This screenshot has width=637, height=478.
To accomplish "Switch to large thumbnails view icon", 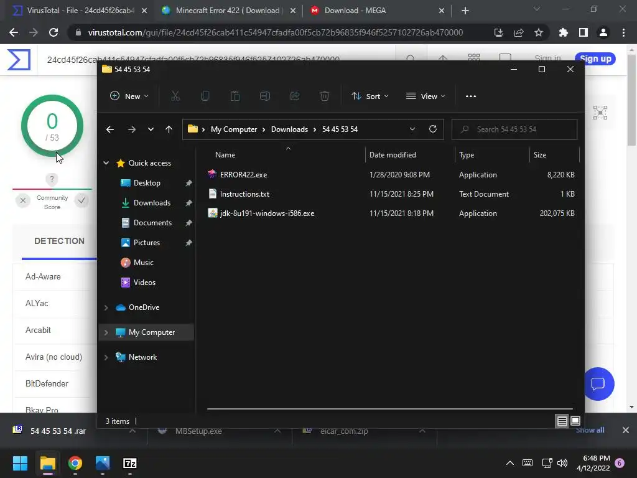I will click(575, 421).
